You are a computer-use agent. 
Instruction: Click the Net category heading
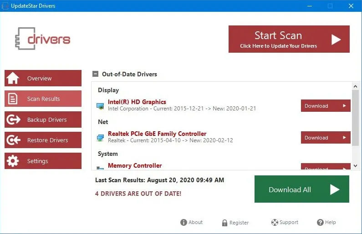pos(103,122)
